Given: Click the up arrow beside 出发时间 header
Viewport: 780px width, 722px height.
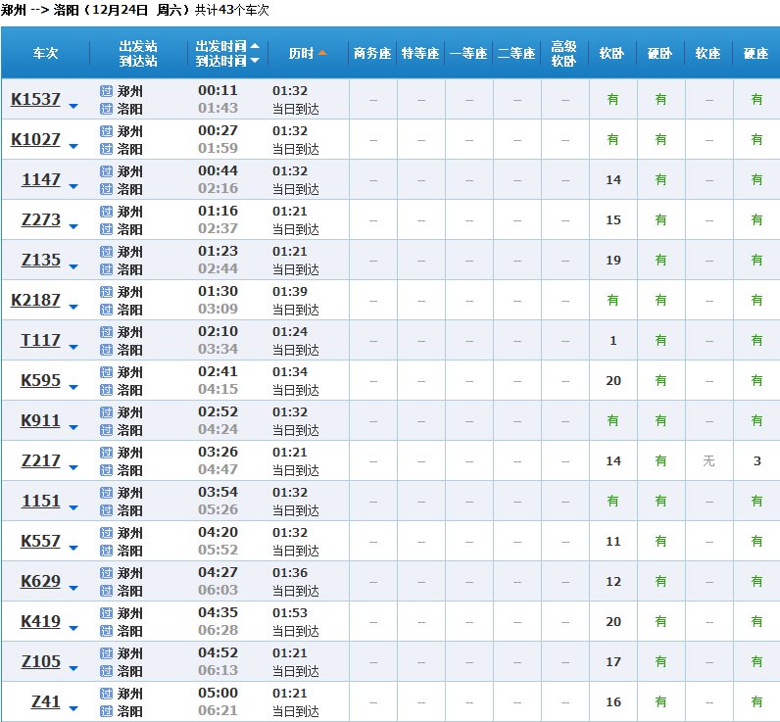Looking at the screenshot, I should click(256, 46).
